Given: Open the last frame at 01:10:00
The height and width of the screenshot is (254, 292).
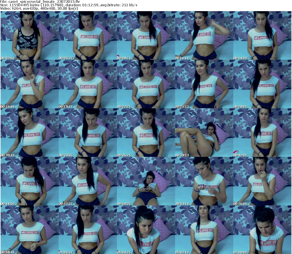Looking at the screenshot, I should click(x=262, y=230).
